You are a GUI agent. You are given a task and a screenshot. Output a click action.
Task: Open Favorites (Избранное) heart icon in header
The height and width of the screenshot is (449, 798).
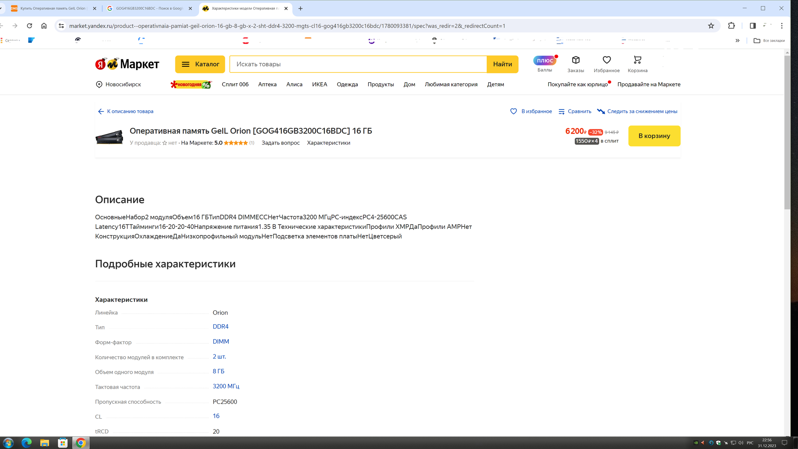[606, 60]
